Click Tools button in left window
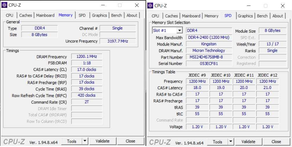 (72, 141)
